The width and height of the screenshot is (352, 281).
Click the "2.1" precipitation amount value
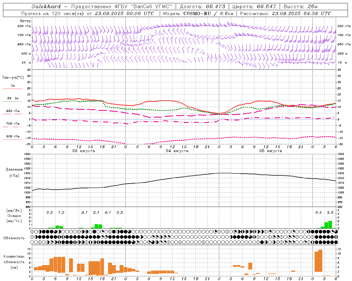click(x=96, y=213)
